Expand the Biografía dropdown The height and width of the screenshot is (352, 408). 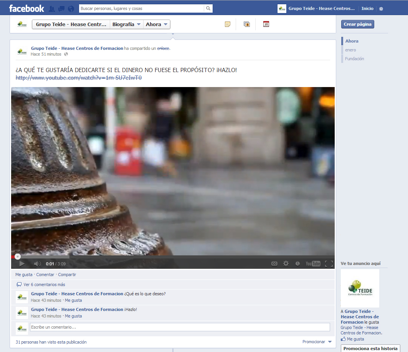click(127, 25)
